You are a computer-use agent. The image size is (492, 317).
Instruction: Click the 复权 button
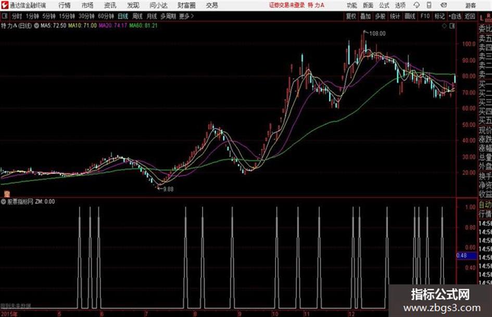351,16
